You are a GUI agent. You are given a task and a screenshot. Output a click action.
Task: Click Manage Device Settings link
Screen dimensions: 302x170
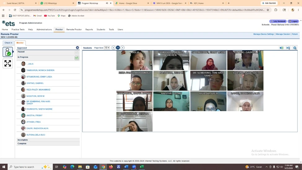coord(264,34)
